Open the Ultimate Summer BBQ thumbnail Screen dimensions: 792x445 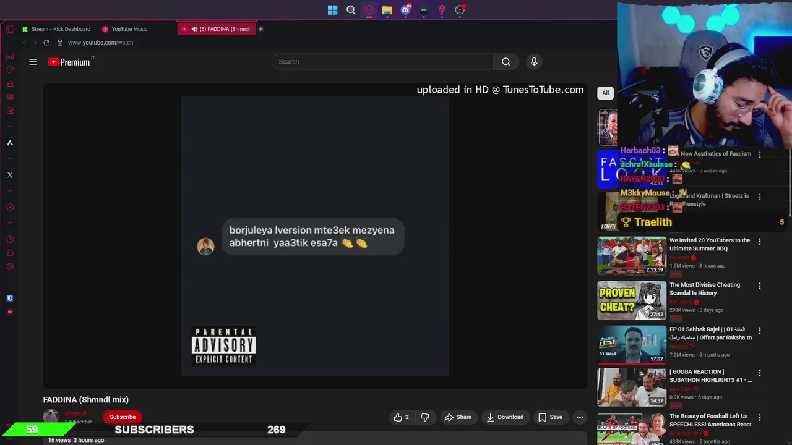632,256
